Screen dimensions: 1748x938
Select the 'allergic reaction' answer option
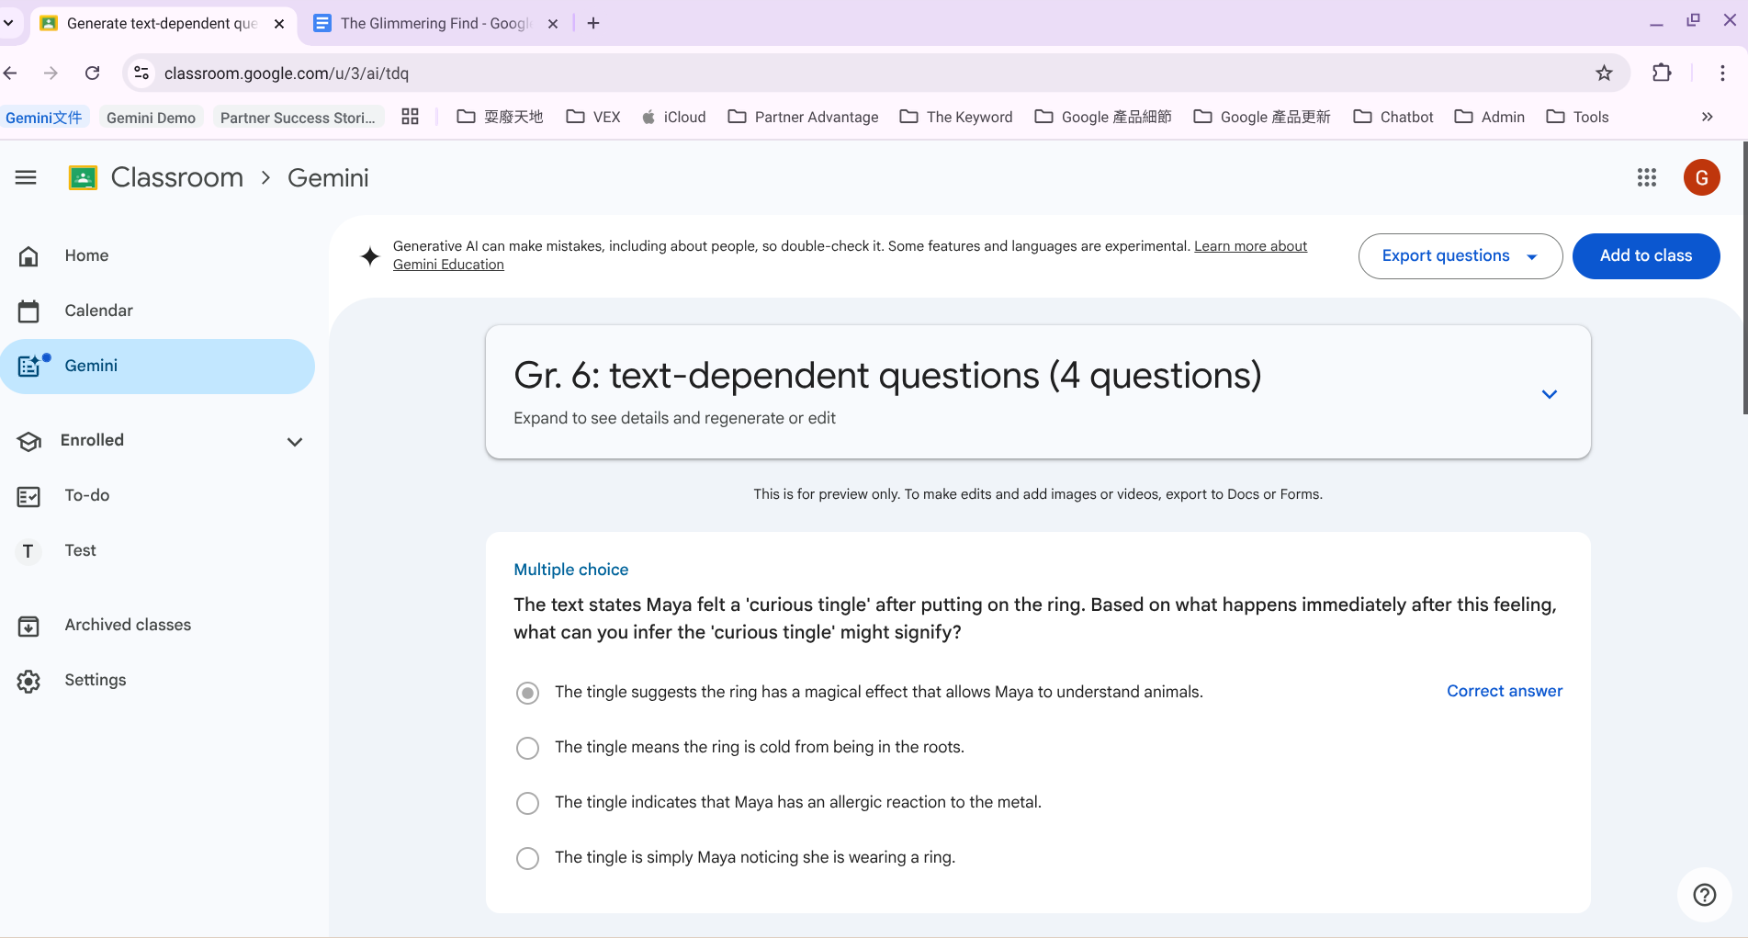[527, 803]
